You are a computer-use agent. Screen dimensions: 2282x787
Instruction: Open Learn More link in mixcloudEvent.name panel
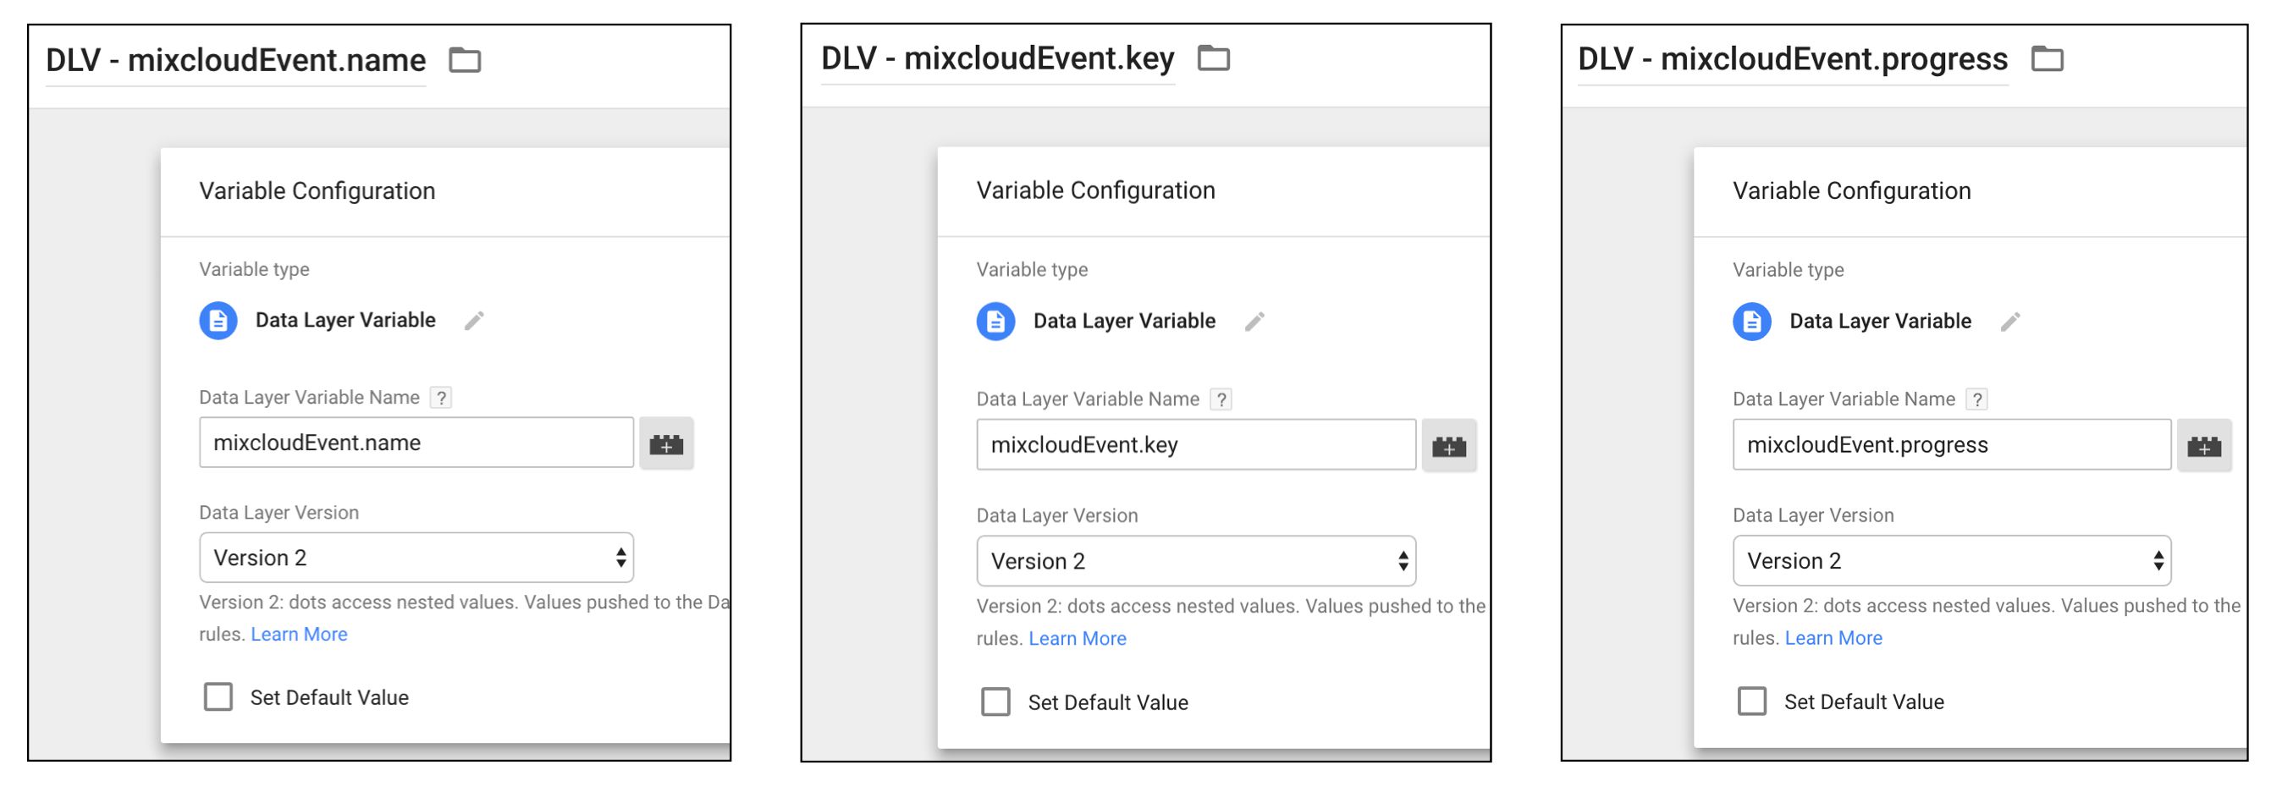coord(300,635)
